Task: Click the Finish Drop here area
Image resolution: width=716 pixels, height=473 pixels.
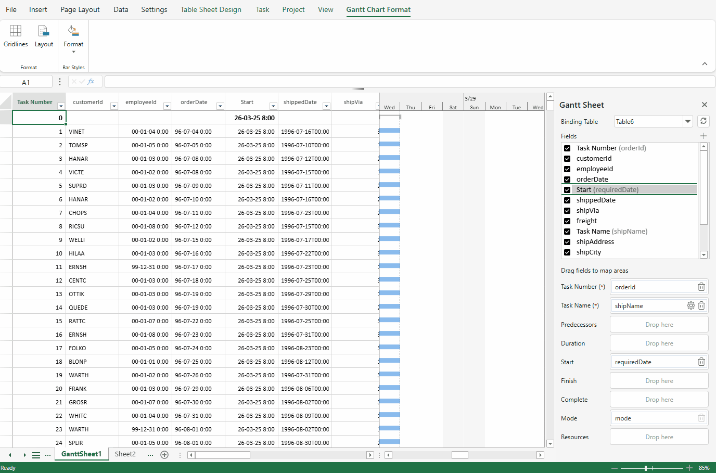Action: point(659,380)
